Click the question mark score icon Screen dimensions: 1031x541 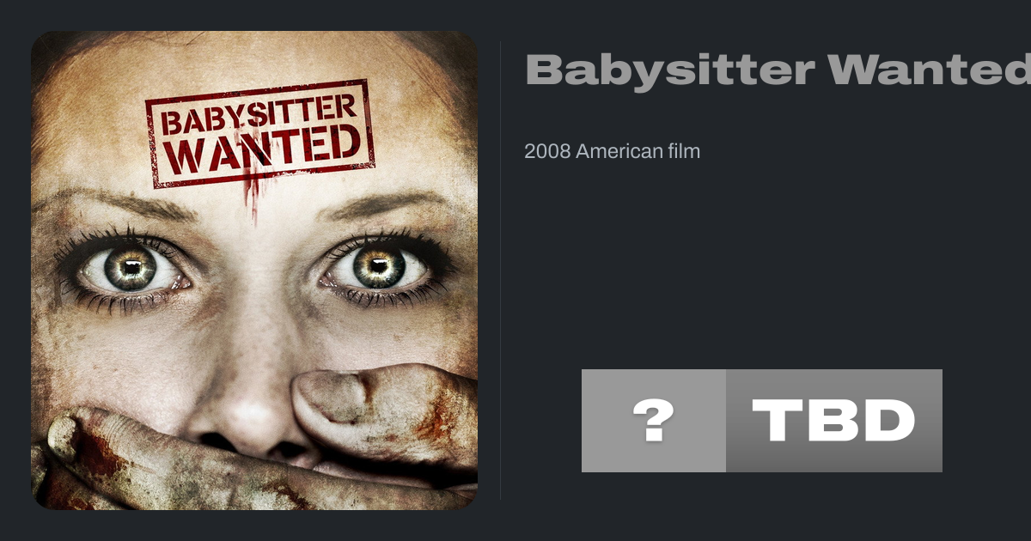653,421
